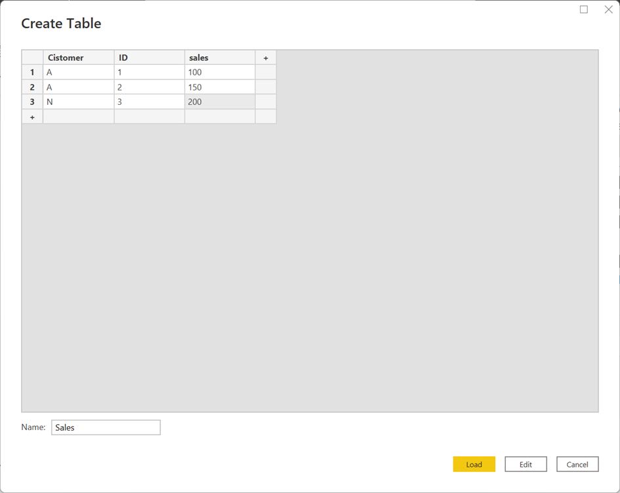Click the Edit button
620x493 pixels.
(x=526, y=464)
